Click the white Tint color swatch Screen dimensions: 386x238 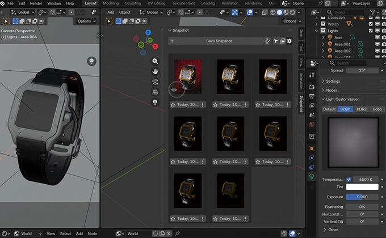click(362, 188)
